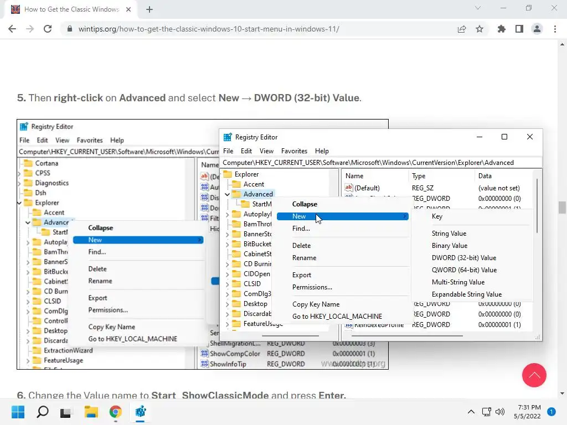Image resolution: width=567 pixels, height=425 pixels.
Task: Choose the highlighted New entry in the front context menu
Action: (x=342, y=216)
